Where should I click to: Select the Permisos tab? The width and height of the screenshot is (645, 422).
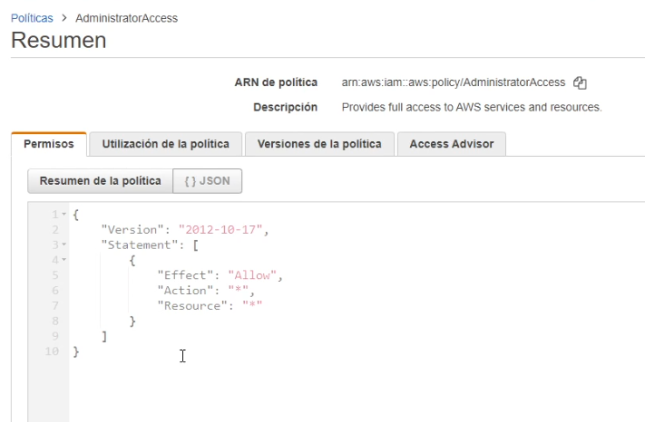49,144
